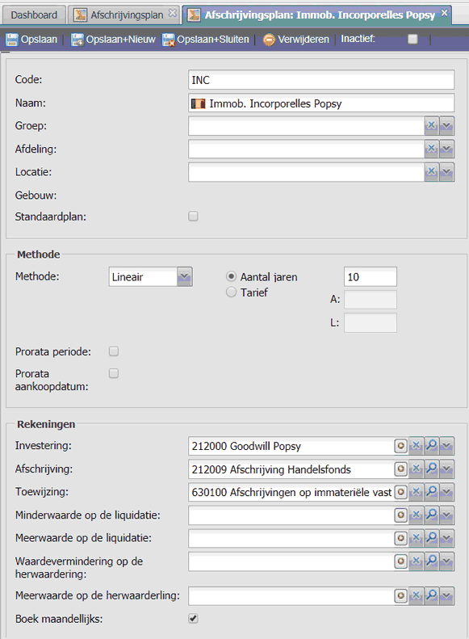The height and width of the screenshot is (639, 469).
Task: Click the Aantal jaren value field
Action: (x=370, y=277)
